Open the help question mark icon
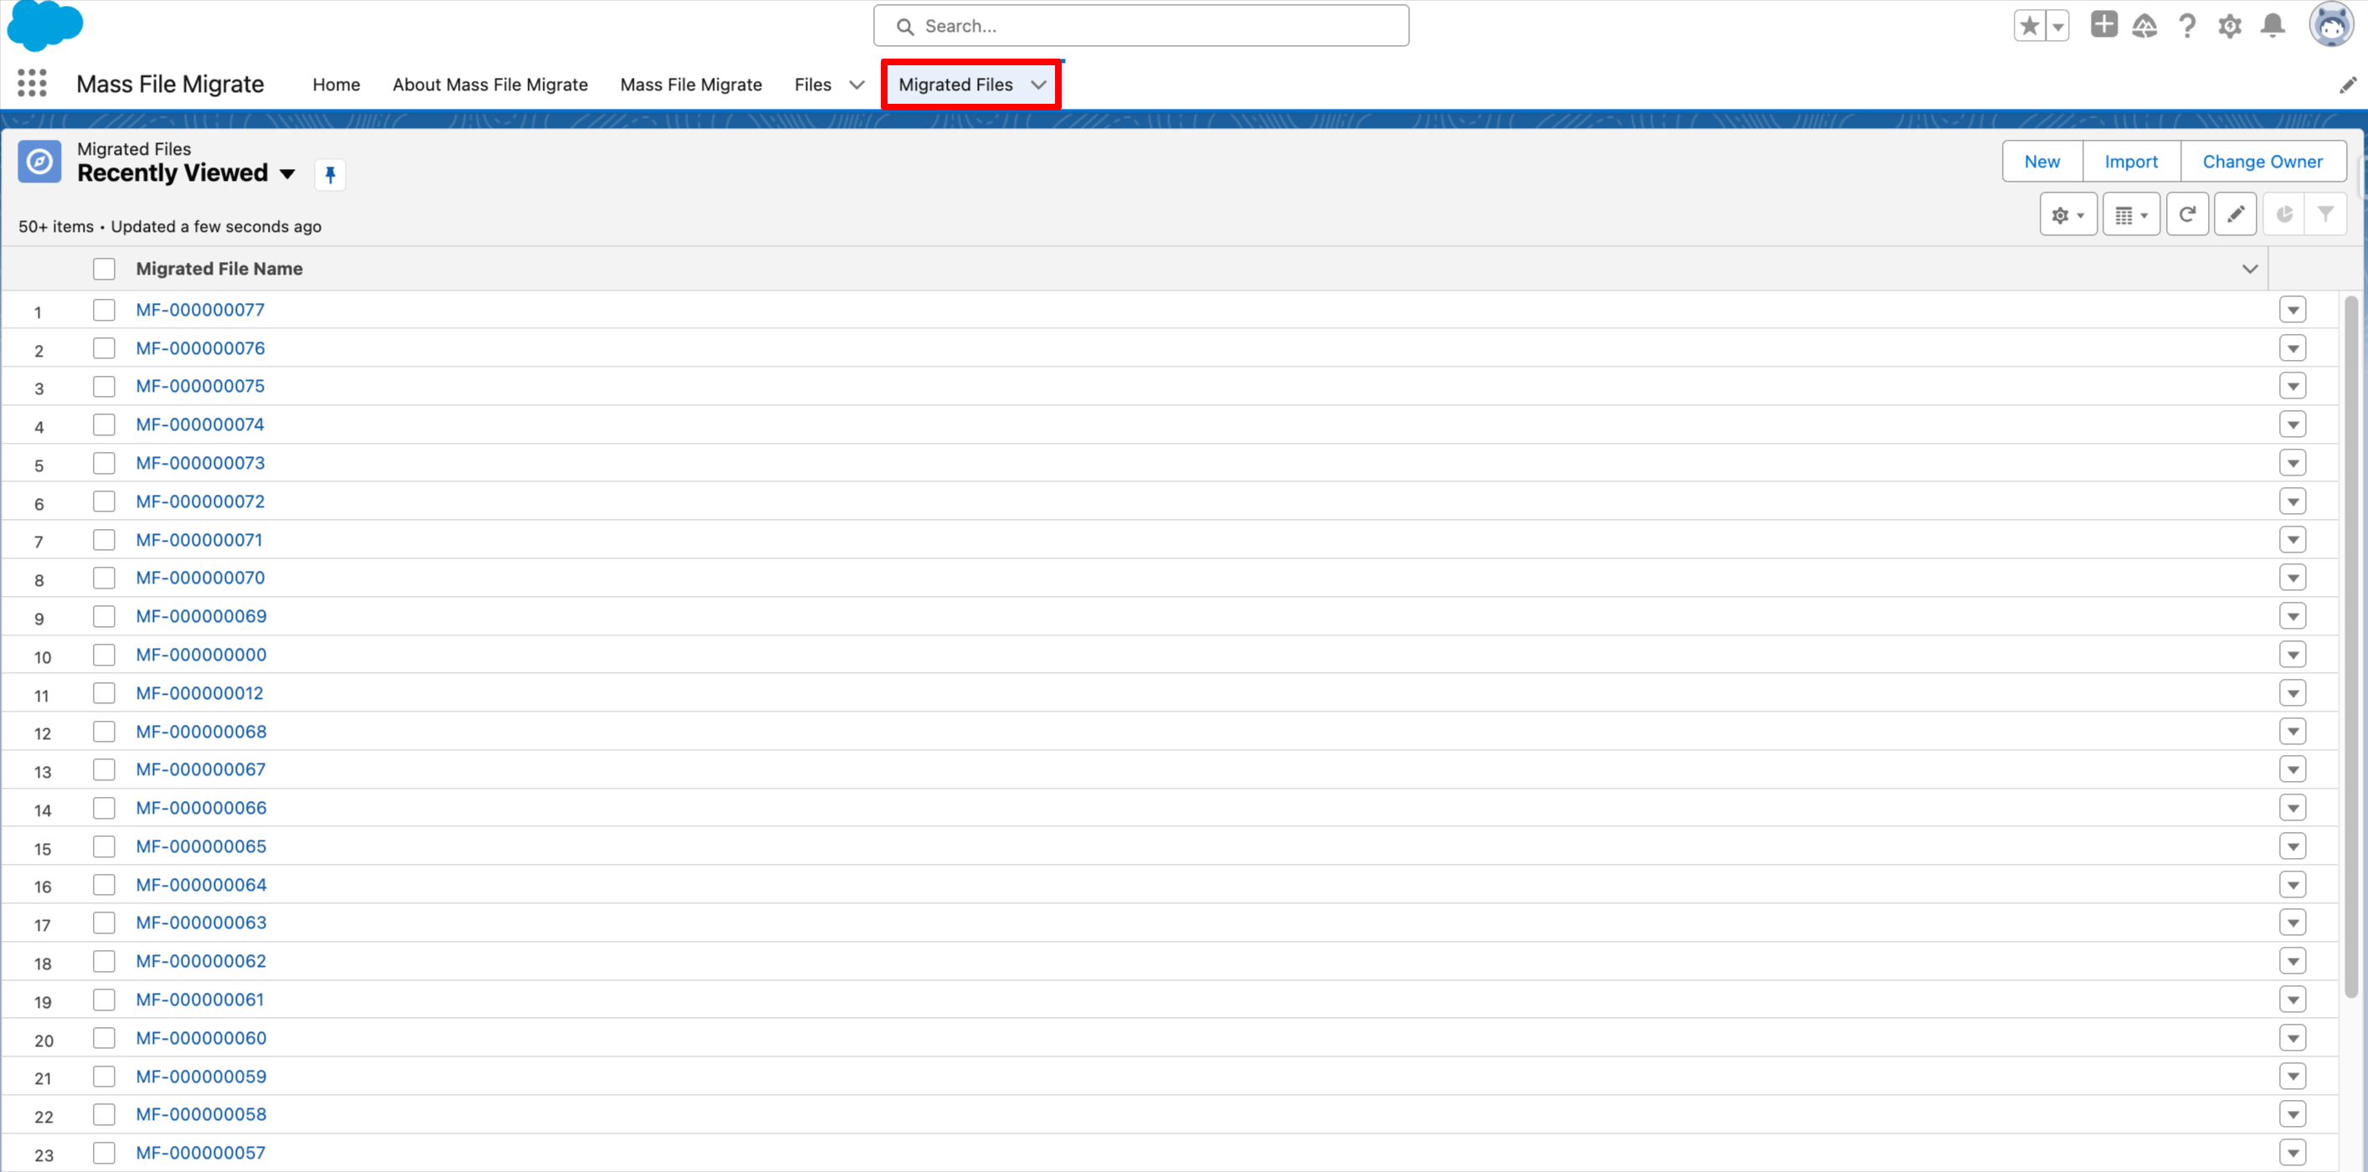This screenshot has width=2368, height=1172. 2187,26
